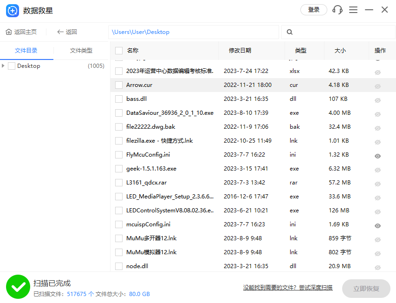Switch to the 文件目录 tab
Screen dimensions: 396x303
pyautogui.click(x=26, y=50)
